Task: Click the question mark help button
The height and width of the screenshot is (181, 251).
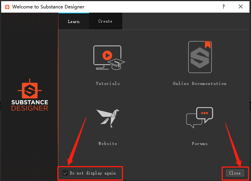Action: coord(223,7)
